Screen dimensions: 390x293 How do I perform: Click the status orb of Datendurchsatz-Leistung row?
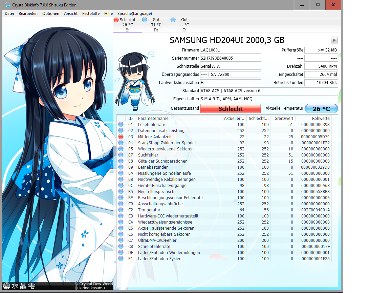pyautogui.click(x=121, y=130)
